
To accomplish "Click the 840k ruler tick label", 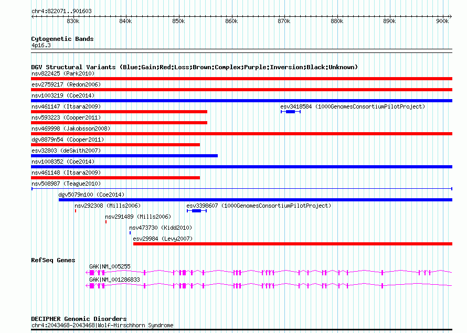I will tap(125, 21).
